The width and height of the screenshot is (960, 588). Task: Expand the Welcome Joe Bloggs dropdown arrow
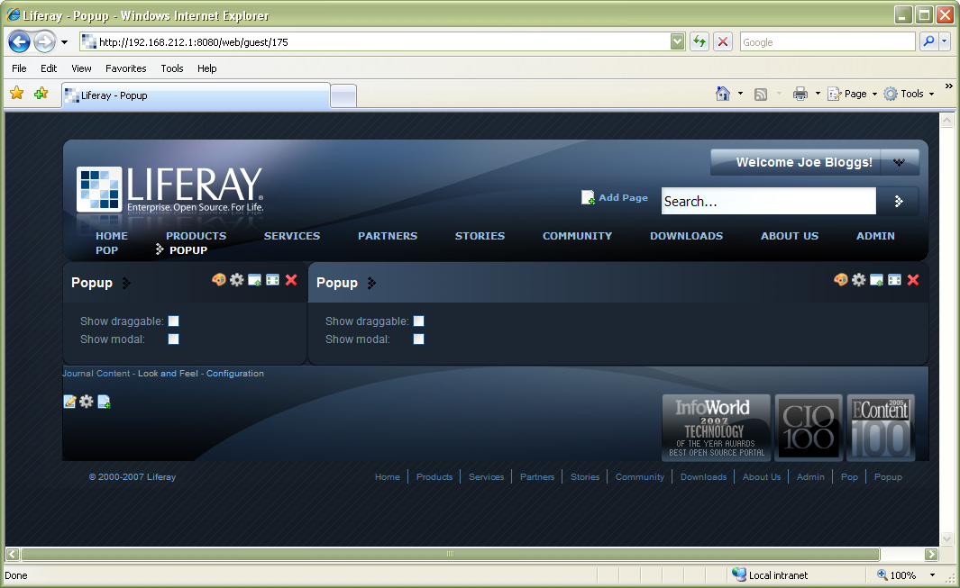(899, 162)
